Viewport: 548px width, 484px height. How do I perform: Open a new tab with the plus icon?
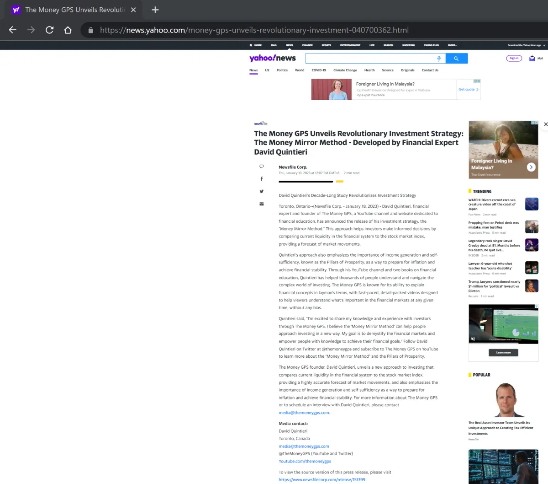click(x=155, y=10)
